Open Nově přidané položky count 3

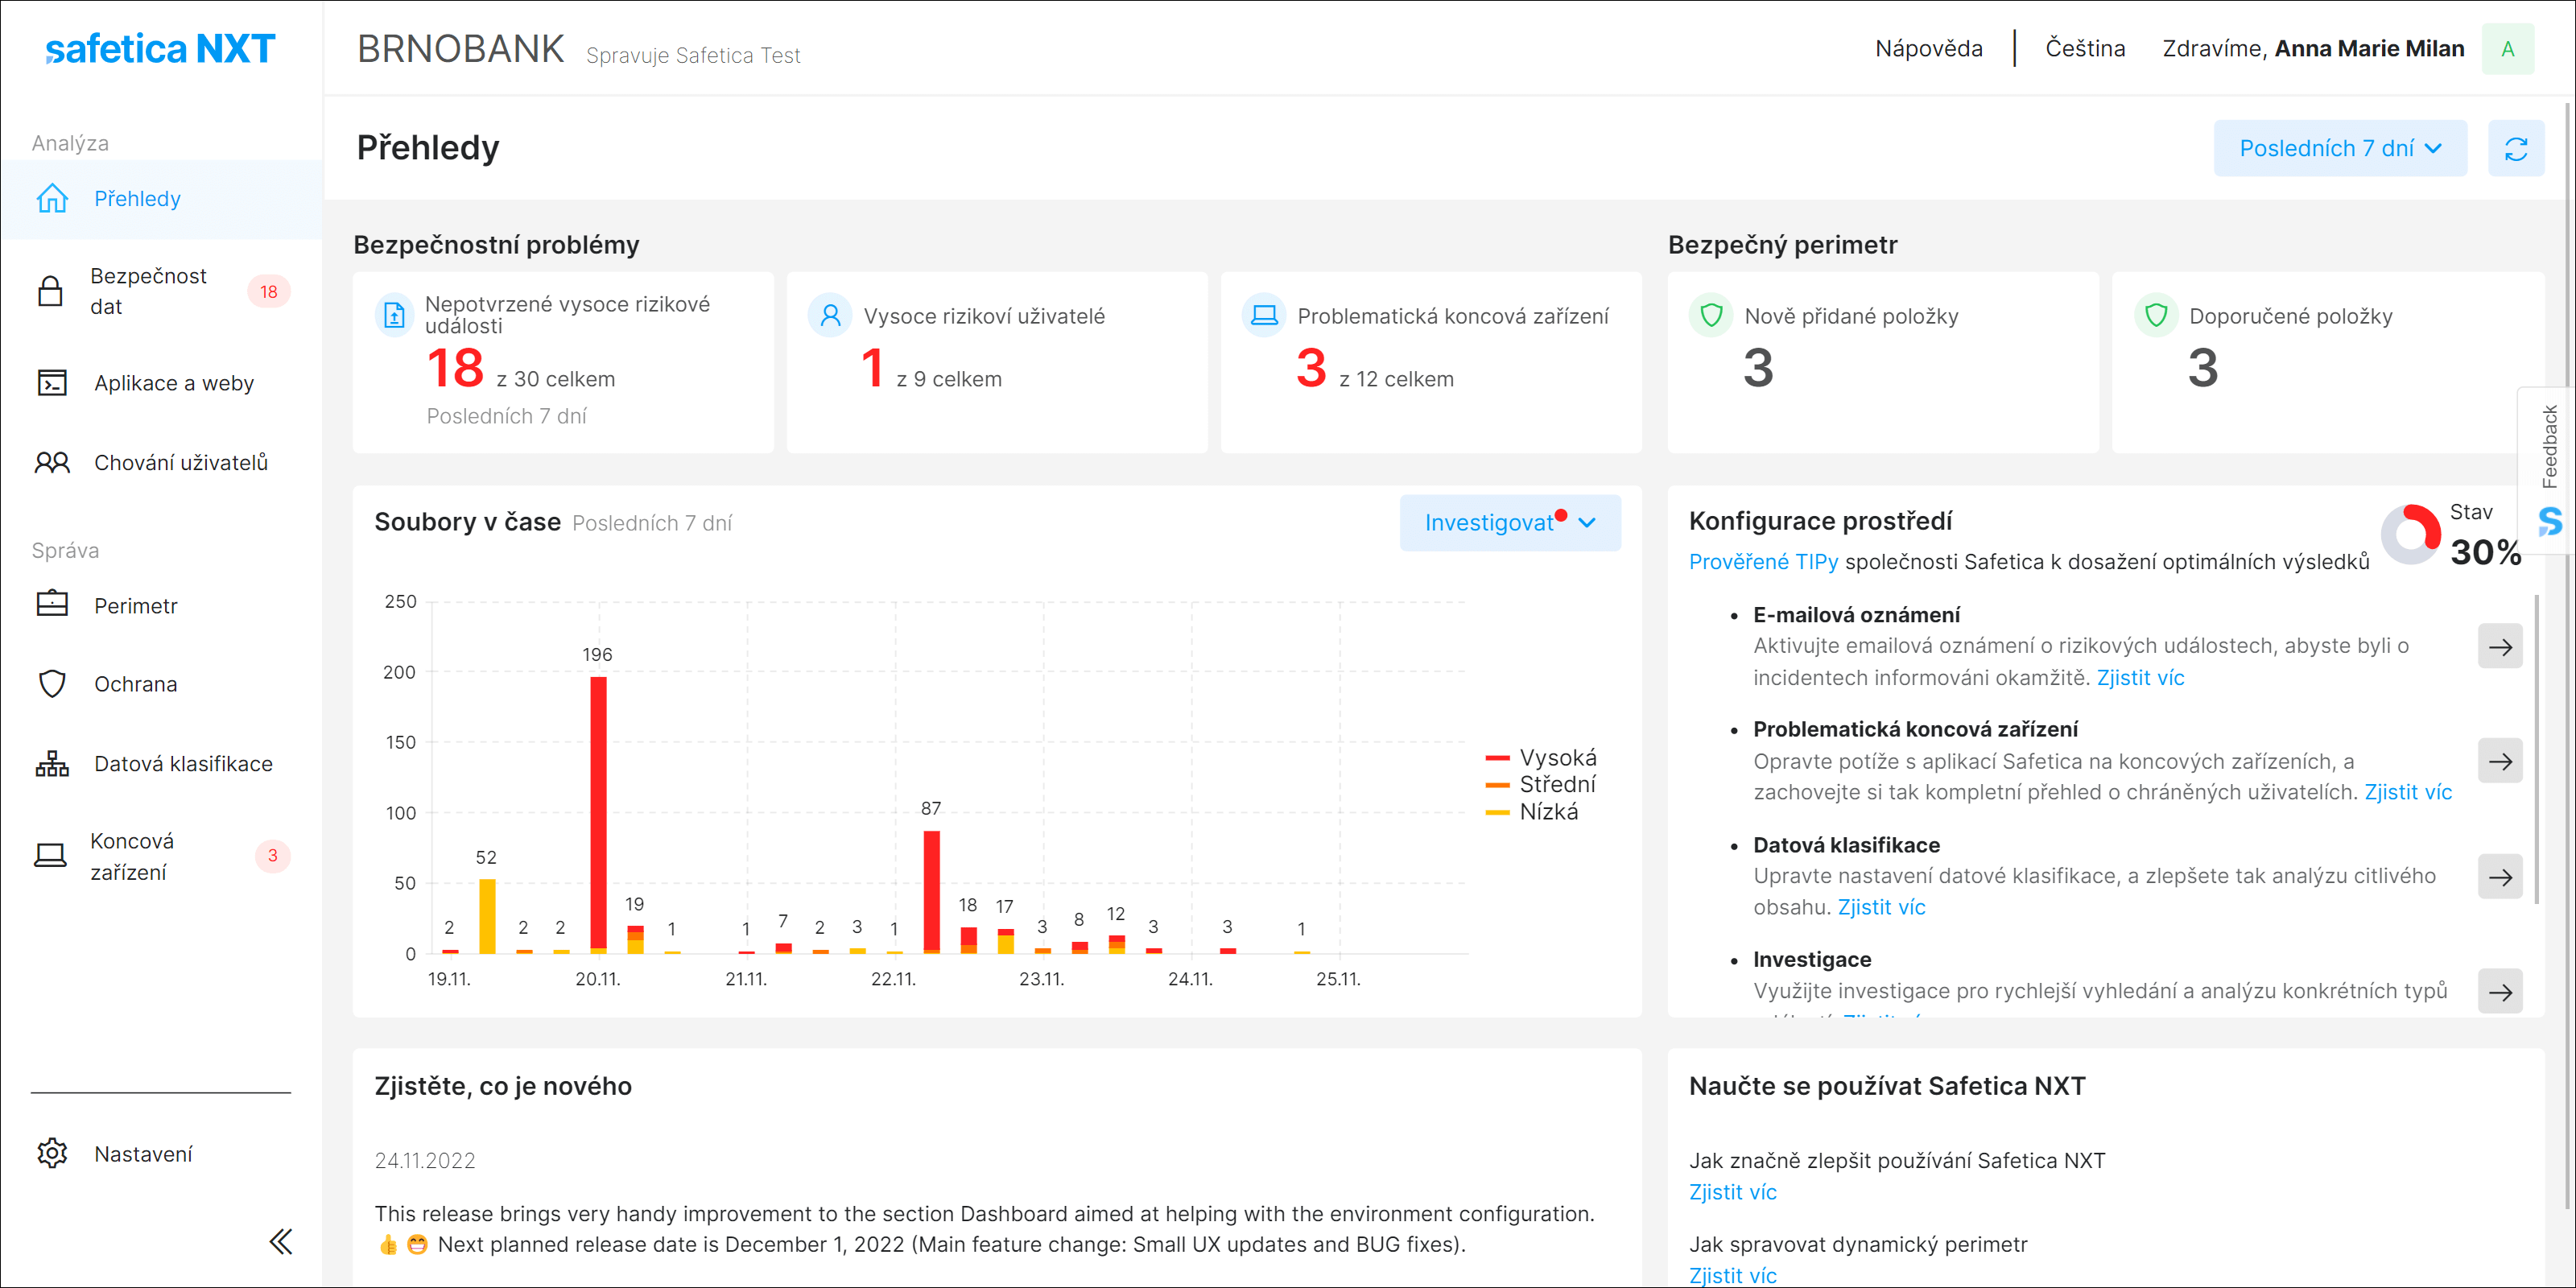point(1883,362)
